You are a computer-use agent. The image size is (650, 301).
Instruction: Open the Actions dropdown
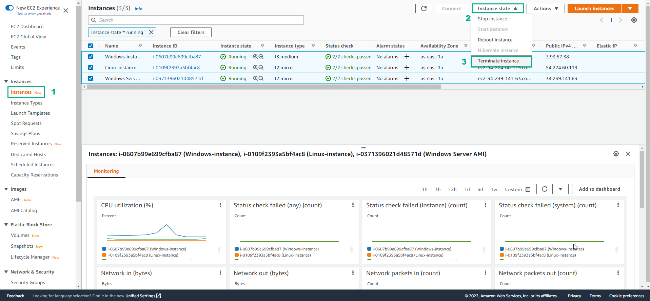coord(546,8)
